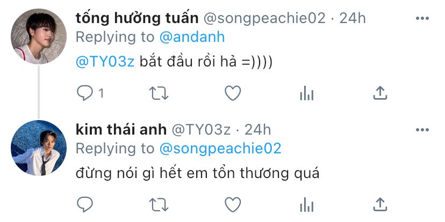Screen dimensions: 445x222
Task: Like kim thái anh's tweet
Action: point(232,204)
